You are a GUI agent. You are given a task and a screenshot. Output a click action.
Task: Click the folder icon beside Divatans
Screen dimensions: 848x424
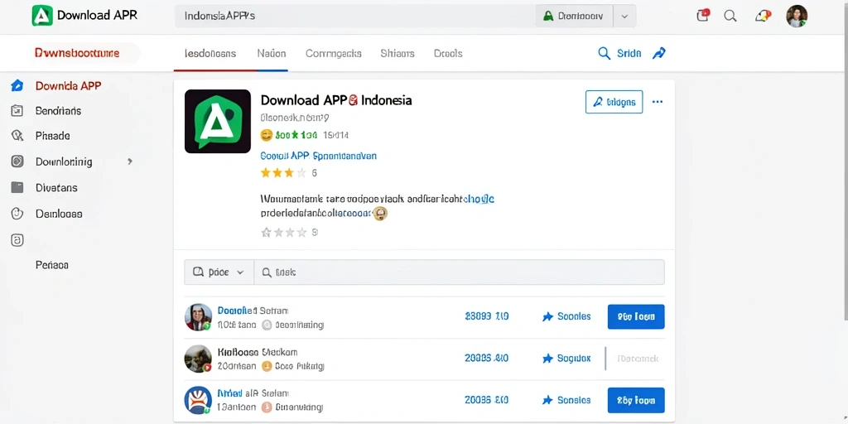click(17, 188)
